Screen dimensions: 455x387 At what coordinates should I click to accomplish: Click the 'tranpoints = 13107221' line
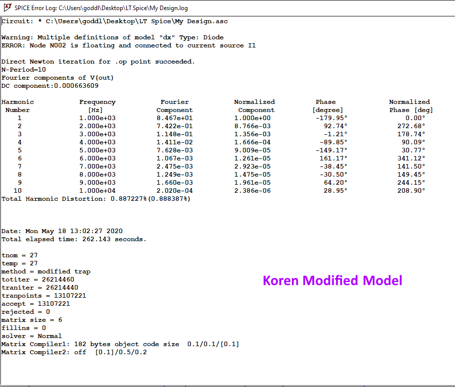coord(44,296)
